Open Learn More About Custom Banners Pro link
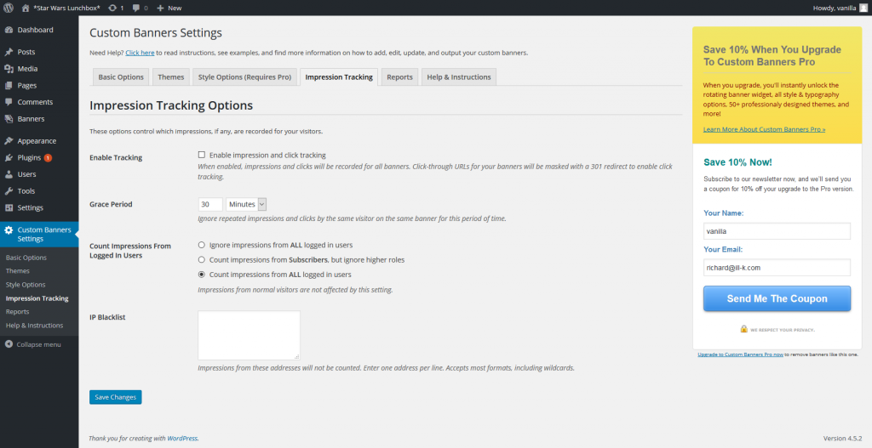The image size is (872, 448). click(x=764, y=129)
